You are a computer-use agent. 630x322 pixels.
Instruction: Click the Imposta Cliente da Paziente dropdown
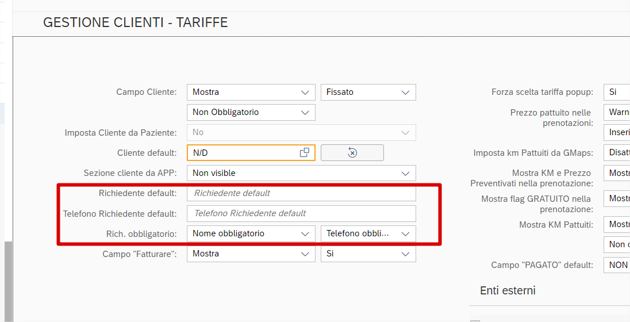pyautogui.click(x=301, y=132)
